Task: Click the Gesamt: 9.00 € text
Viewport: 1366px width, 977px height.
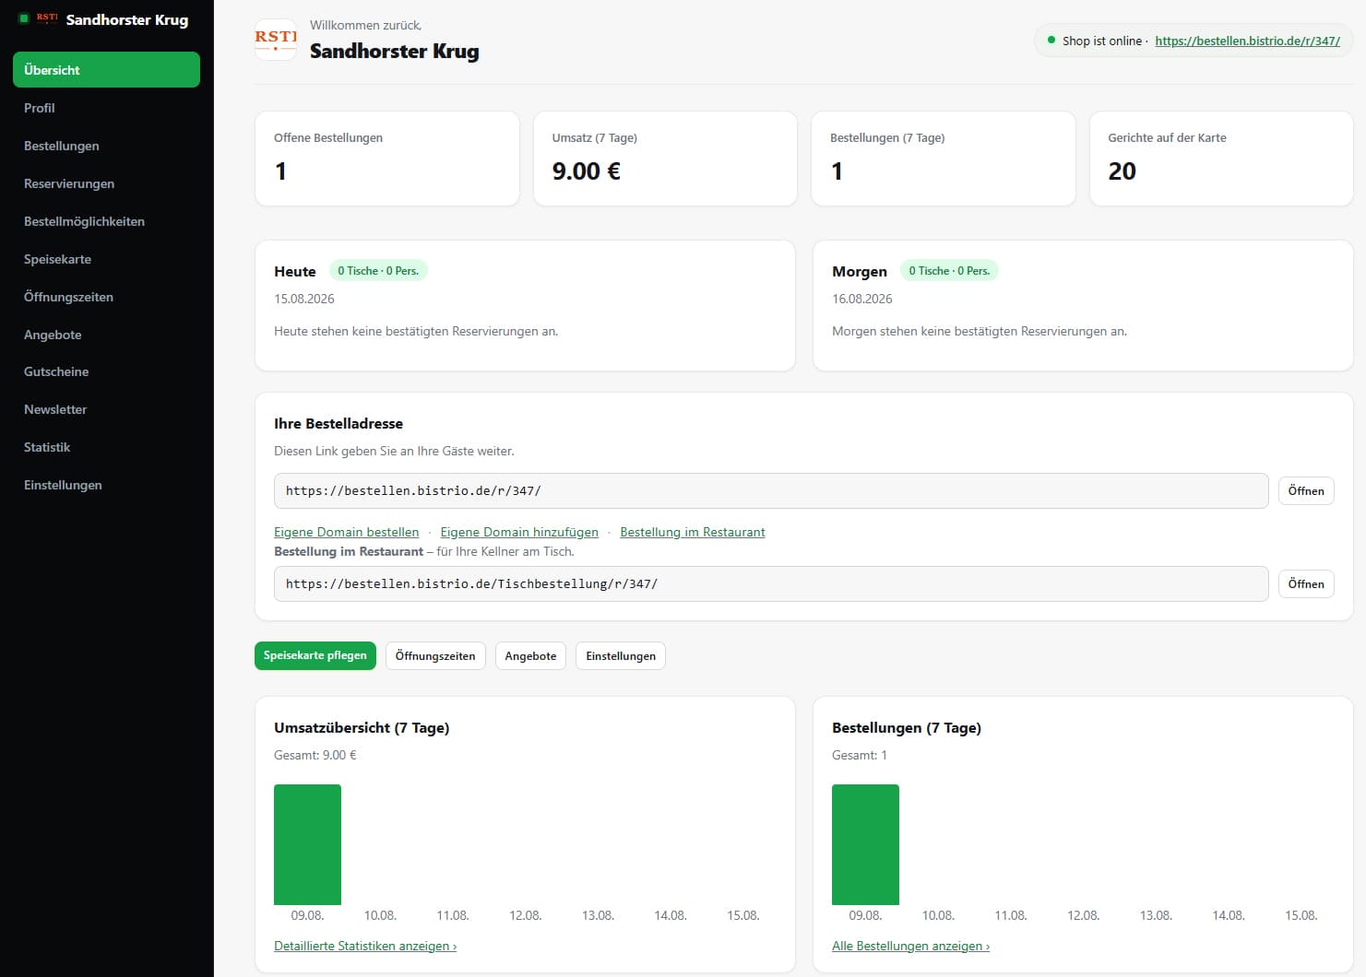Action: tap(315, 755)
